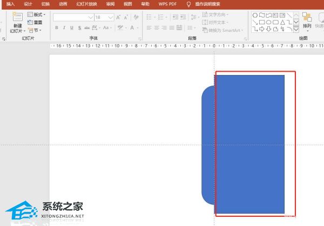Toggle italic formatting (I)
The height and width of the screenshot is (226, 324).
(x=64, y=28)
